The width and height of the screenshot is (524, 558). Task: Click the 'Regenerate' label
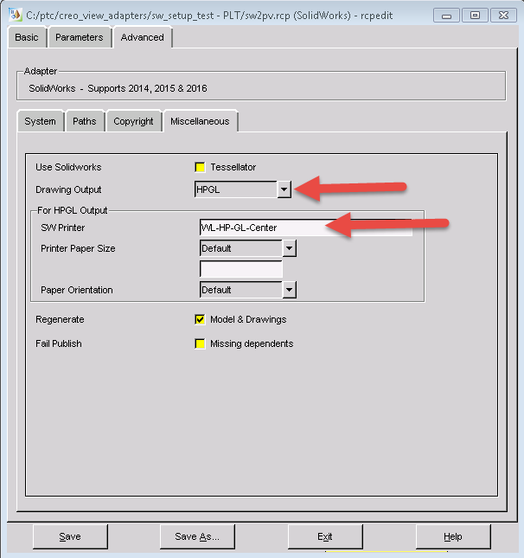60,319
